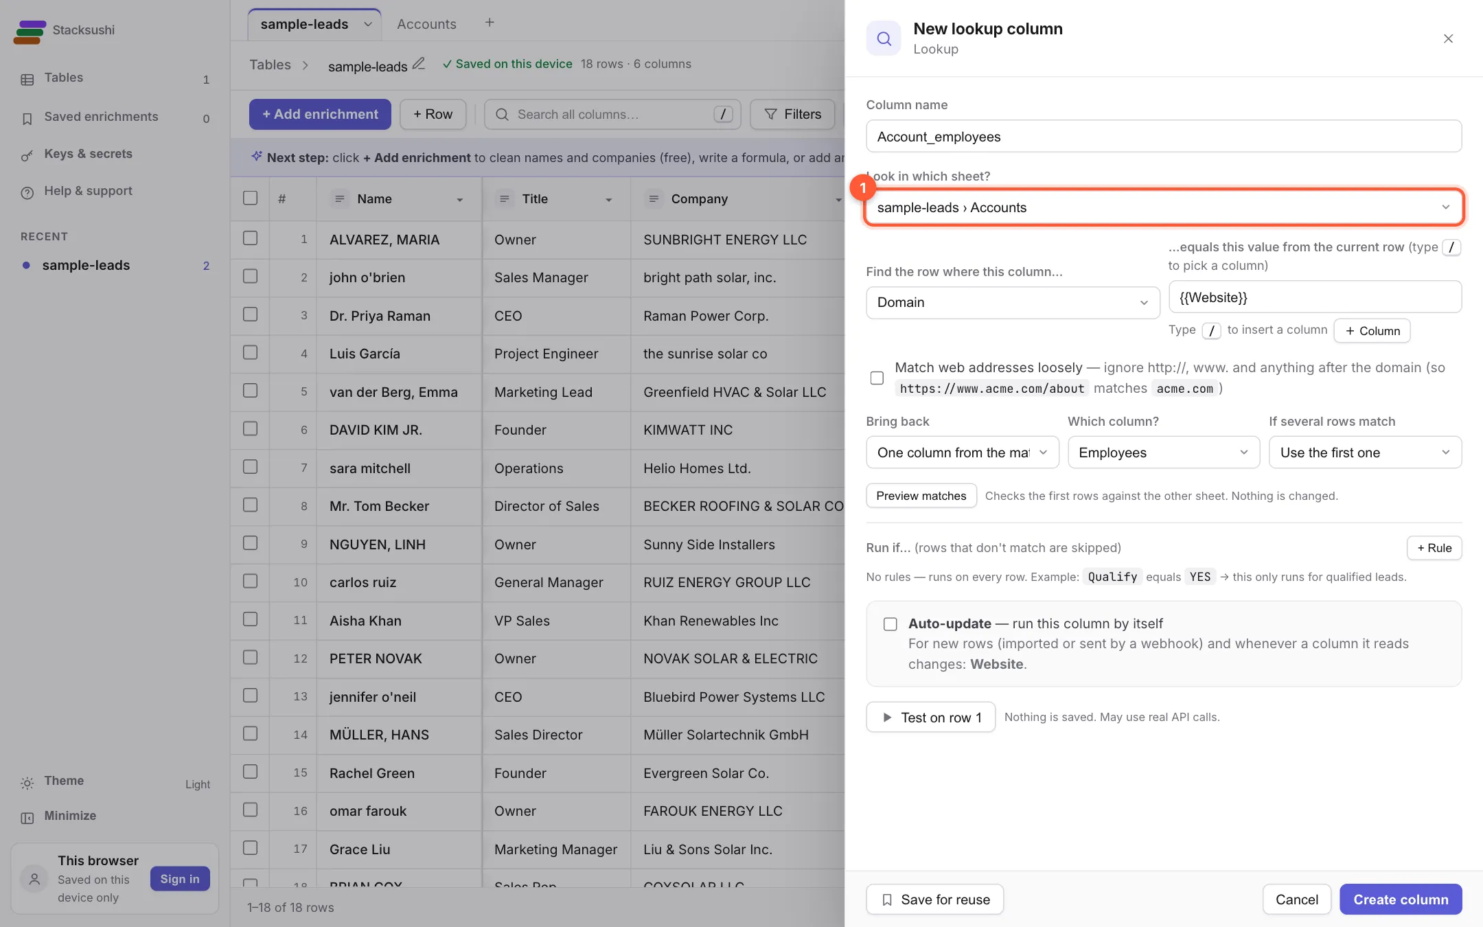Toggle select-all rows checkbox in header
Image resolution: width=1483 pixels, height=927 pixels.
click(x=251, y=198)
